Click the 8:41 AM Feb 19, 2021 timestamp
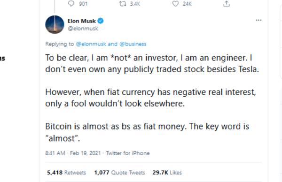Viewport: 282px width, 182px height. 73,153
